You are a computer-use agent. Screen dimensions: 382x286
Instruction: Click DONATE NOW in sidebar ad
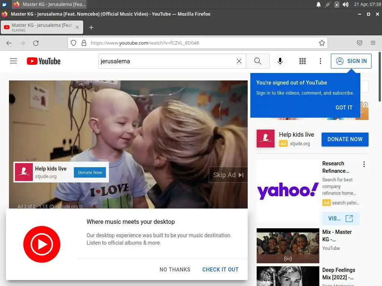point(345,139)
